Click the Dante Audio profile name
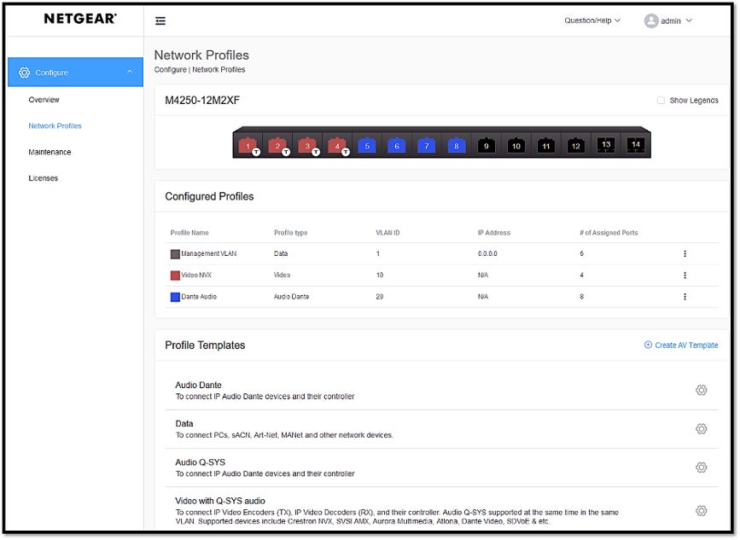Viewport: 740px width, 540px height. click(199, 297)
